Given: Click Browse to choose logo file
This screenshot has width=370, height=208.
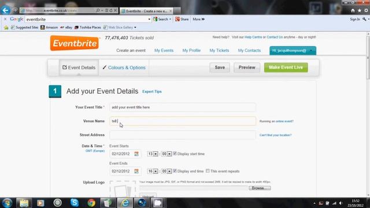Looking at the screenshot, I should [260, 188].
